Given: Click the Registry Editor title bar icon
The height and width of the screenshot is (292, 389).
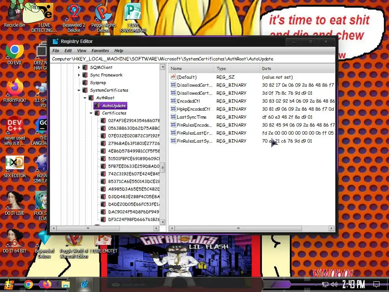Looking at the screenshot, I should click(x=55, y=41).
